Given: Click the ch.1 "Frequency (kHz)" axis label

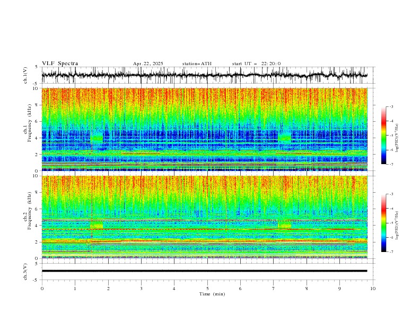Looking at the screenshot, I should [30, 123].
